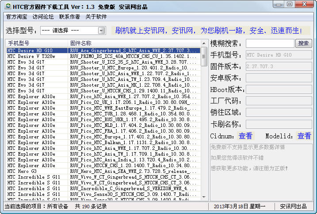Click the 销往区域 field
Screen dimensions: 317x214
point(279,112)
